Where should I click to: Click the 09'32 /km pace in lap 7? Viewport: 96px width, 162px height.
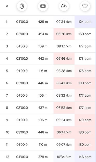pyautogui.click(x=64, y=95)
